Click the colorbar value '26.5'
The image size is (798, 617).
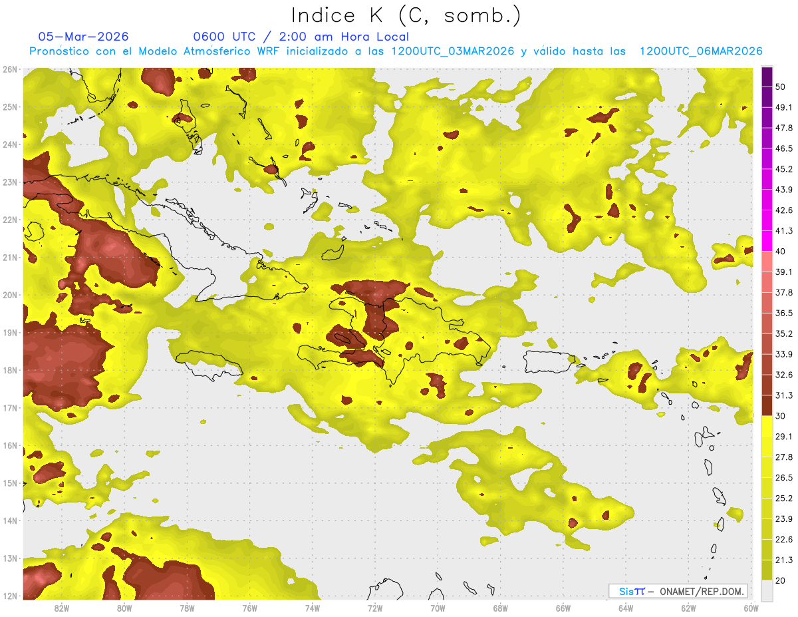pyautogui.click(x=784, y=478)
